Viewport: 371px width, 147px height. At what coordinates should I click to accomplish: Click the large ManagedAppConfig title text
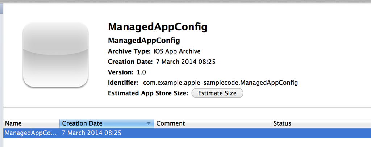pos(158,27)
